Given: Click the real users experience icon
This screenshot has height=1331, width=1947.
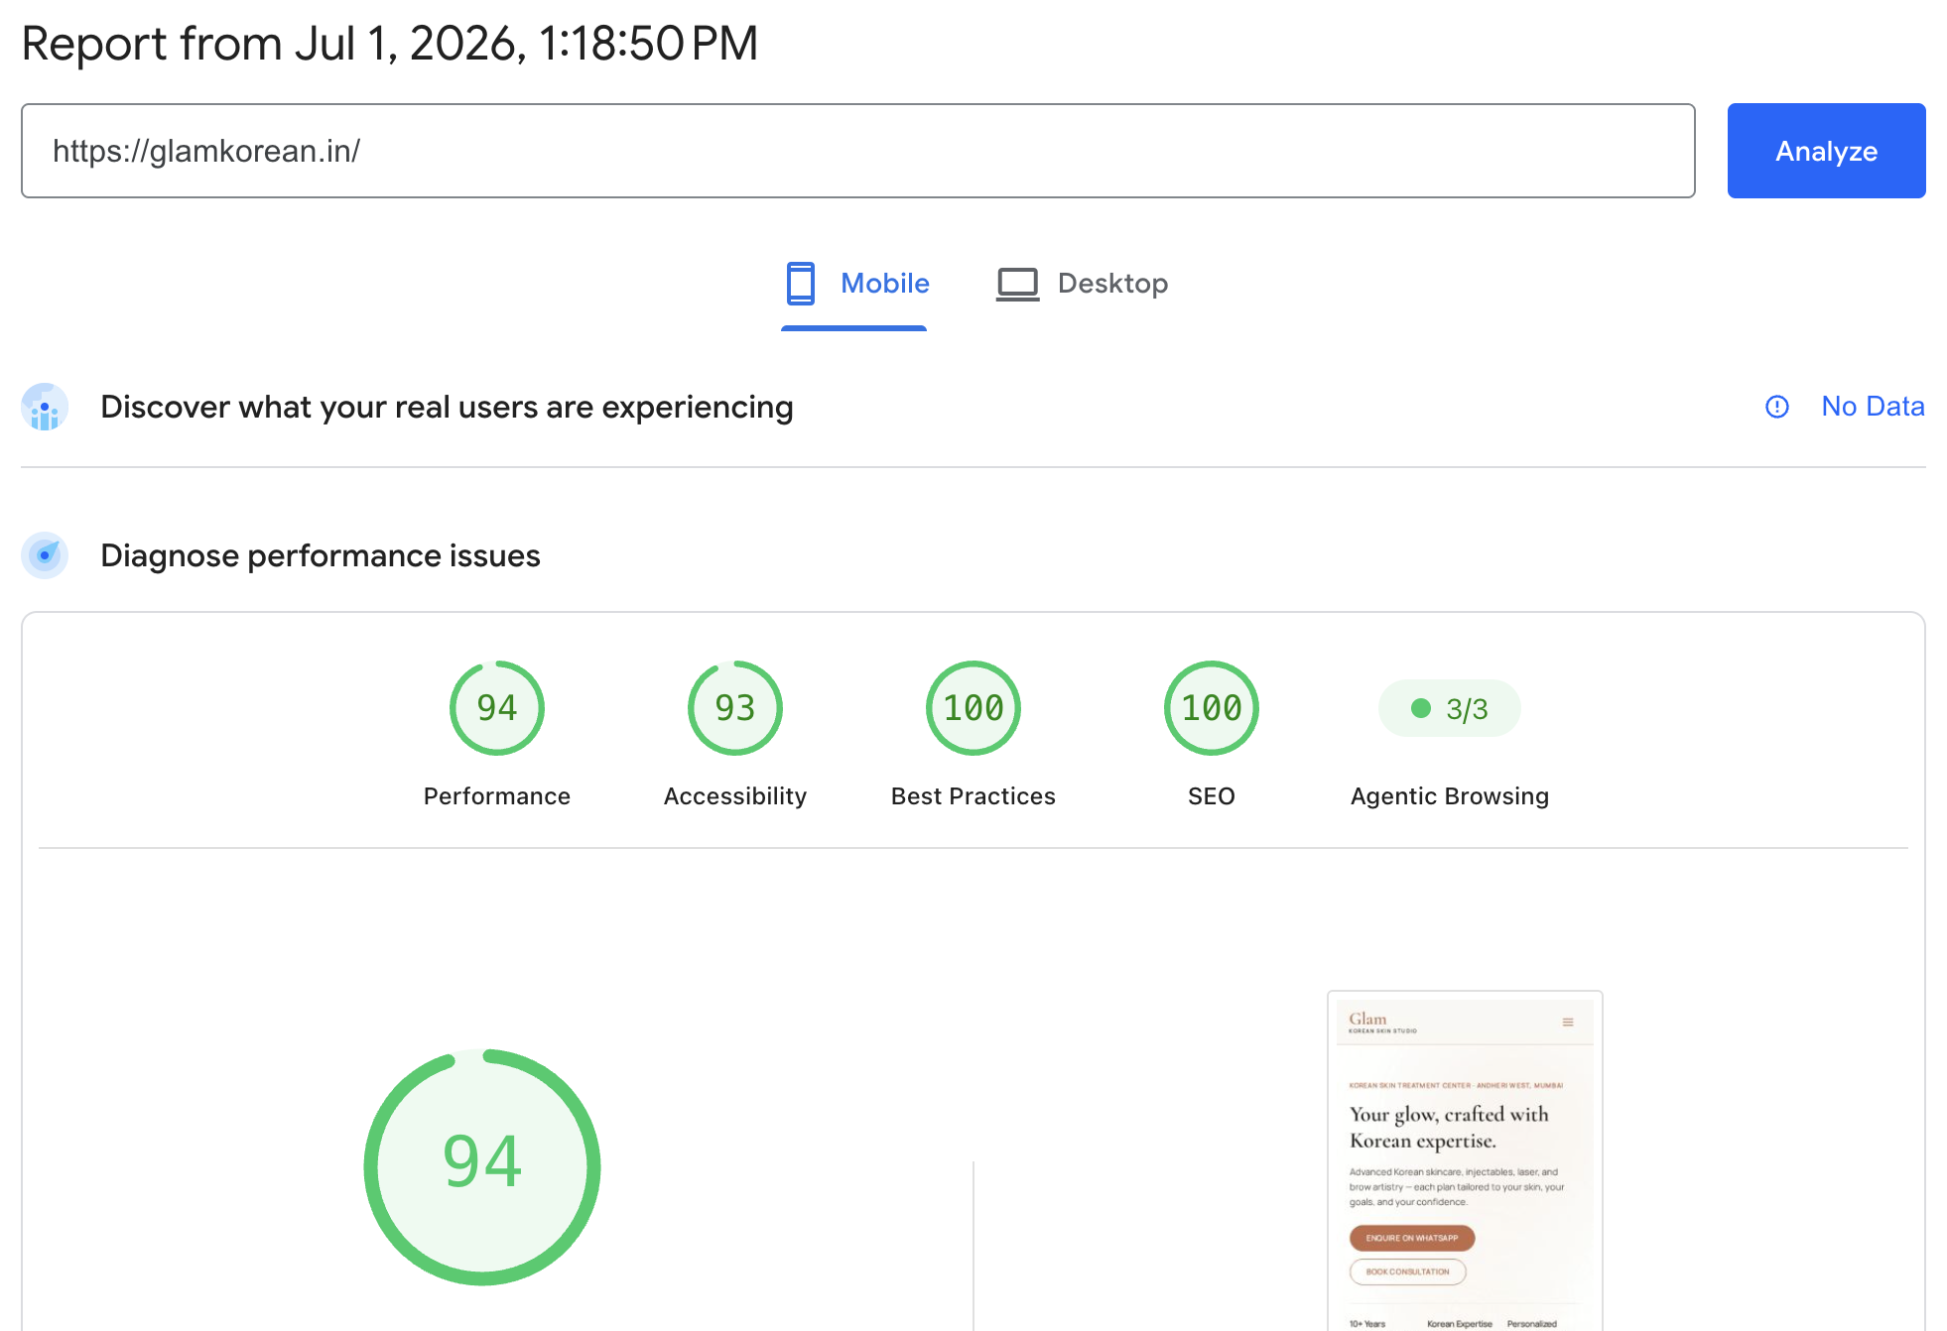Looking at the screenshot, I should point(45,407).
